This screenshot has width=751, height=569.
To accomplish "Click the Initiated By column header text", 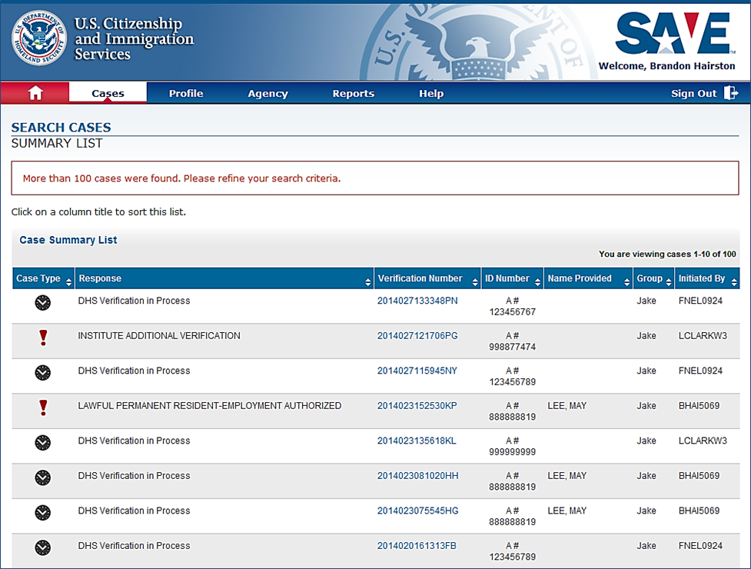I will (702, 279).
